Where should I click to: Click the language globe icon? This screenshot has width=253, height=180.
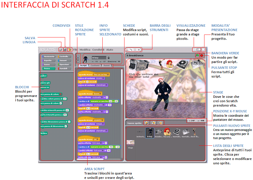pyautogui.click(x=61, y=50)
